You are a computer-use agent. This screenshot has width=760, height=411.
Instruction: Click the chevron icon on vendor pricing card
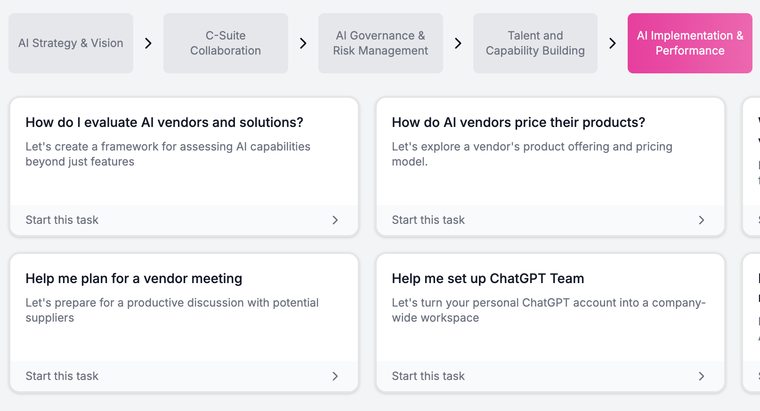(x=701, y=220)
